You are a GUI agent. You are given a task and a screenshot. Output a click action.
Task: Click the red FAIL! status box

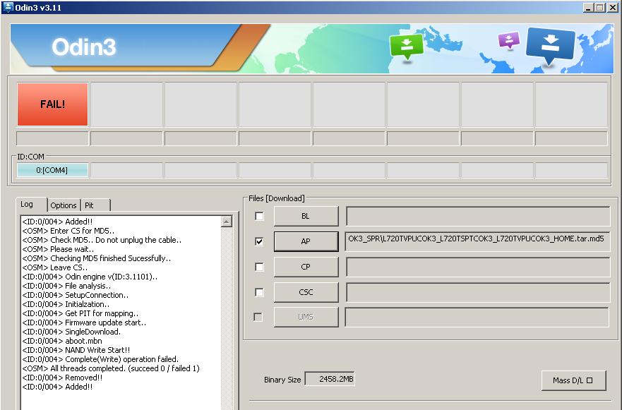(52, 104)
